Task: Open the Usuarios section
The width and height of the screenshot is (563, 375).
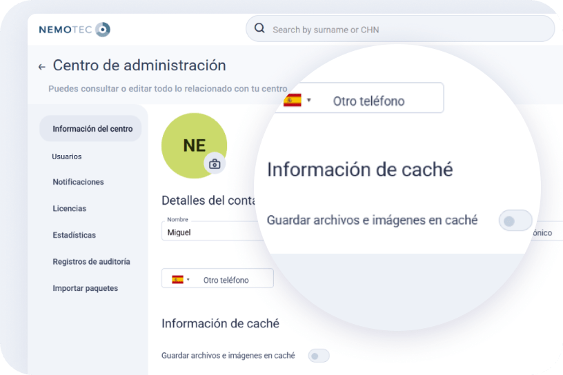Action: (x=67, y=156)
